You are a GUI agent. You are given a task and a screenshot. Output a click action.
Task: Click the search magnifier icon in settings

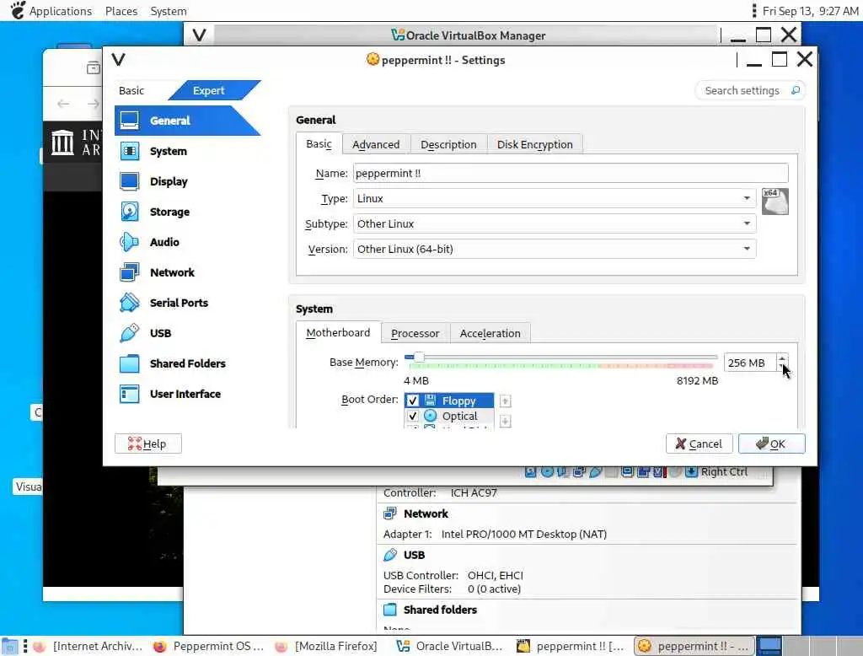pyautogui.click(x=796, y=90)
